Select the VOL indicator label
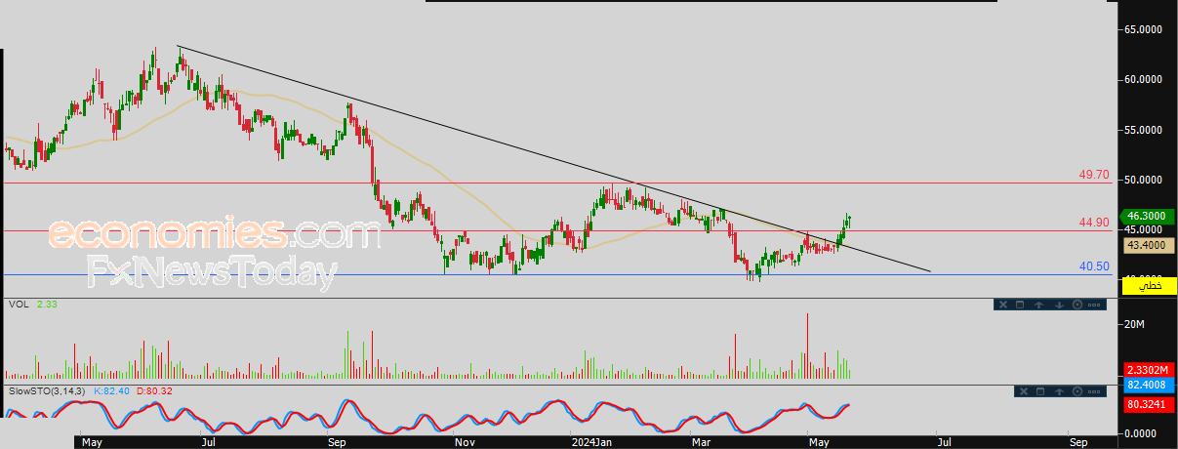 pos(18,305)
